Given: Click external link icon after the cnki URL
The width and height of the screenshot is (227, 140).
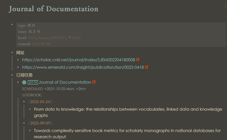Looking at the screenshot, I should 138,60.
